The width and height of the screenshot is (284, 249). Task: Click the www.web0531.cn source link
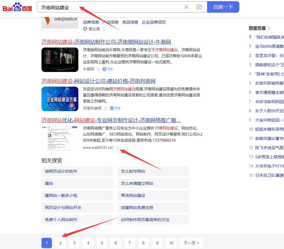coord(98,147)
